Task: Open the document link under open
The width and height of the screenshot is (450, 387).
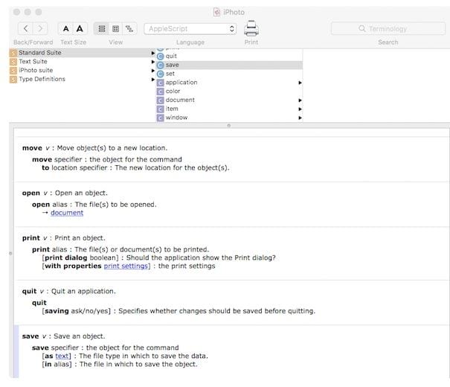Action: pos(67,213)
